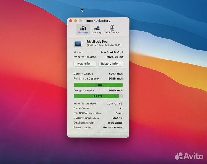This screenshot has height=164, width=207.
Task: Click the Power adapter label
Action: (83, 128)
